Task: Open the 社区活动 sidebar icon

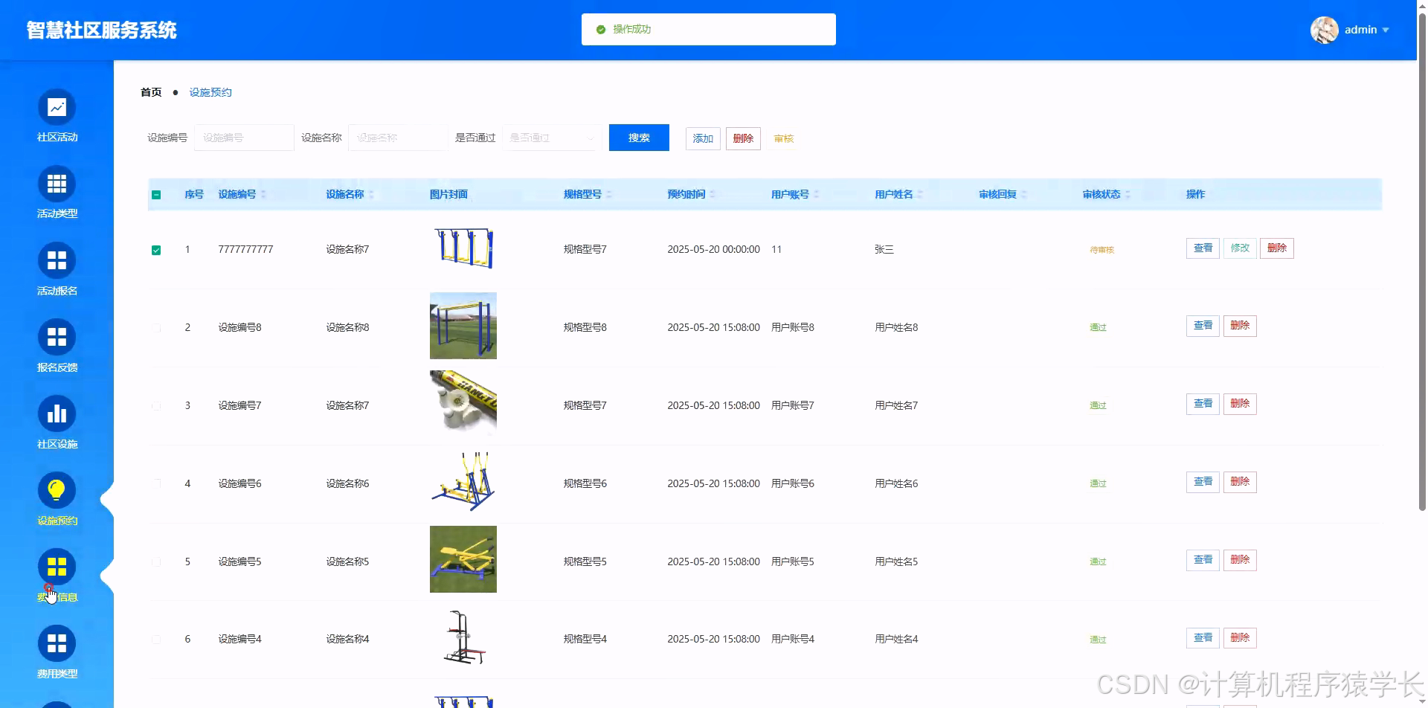Action: point(57,108)
